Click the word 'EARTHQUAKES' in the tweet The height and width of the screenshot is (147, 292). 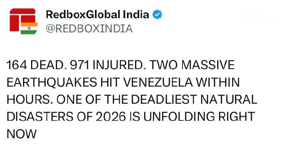coord(52,82)
